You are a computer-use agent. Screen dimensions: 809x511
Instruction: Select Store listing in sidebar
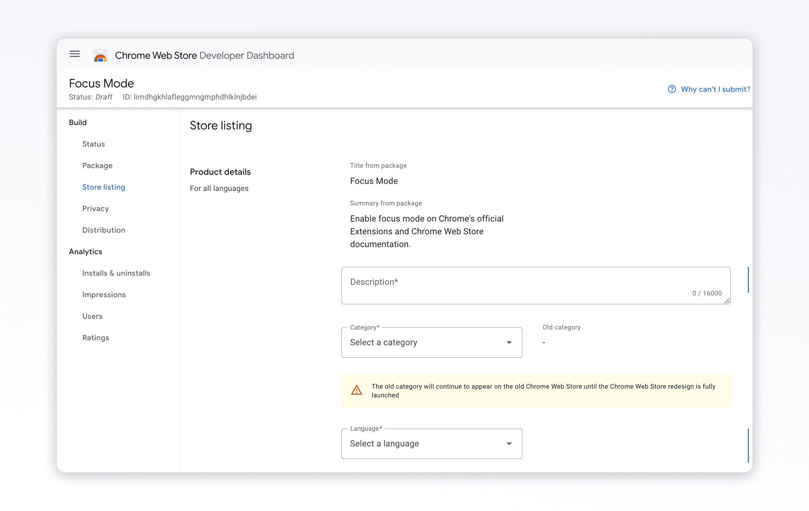click(104, 187)
